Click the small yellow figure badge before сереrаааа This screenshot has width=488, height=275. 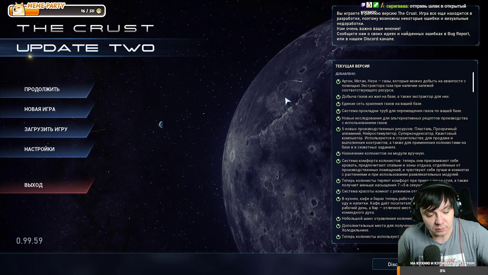click(382, 5)
